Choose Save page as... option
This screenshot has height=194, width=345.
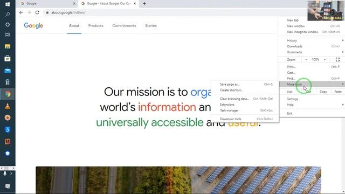[x=245, y=84]
